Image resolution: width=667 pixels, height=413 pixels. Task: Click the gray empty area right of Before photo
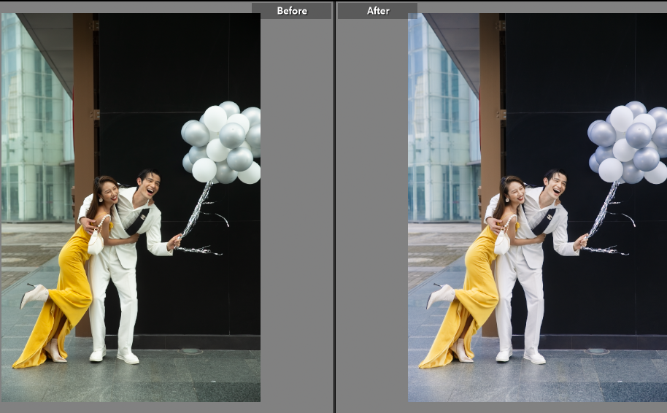[x=296, y=219]
